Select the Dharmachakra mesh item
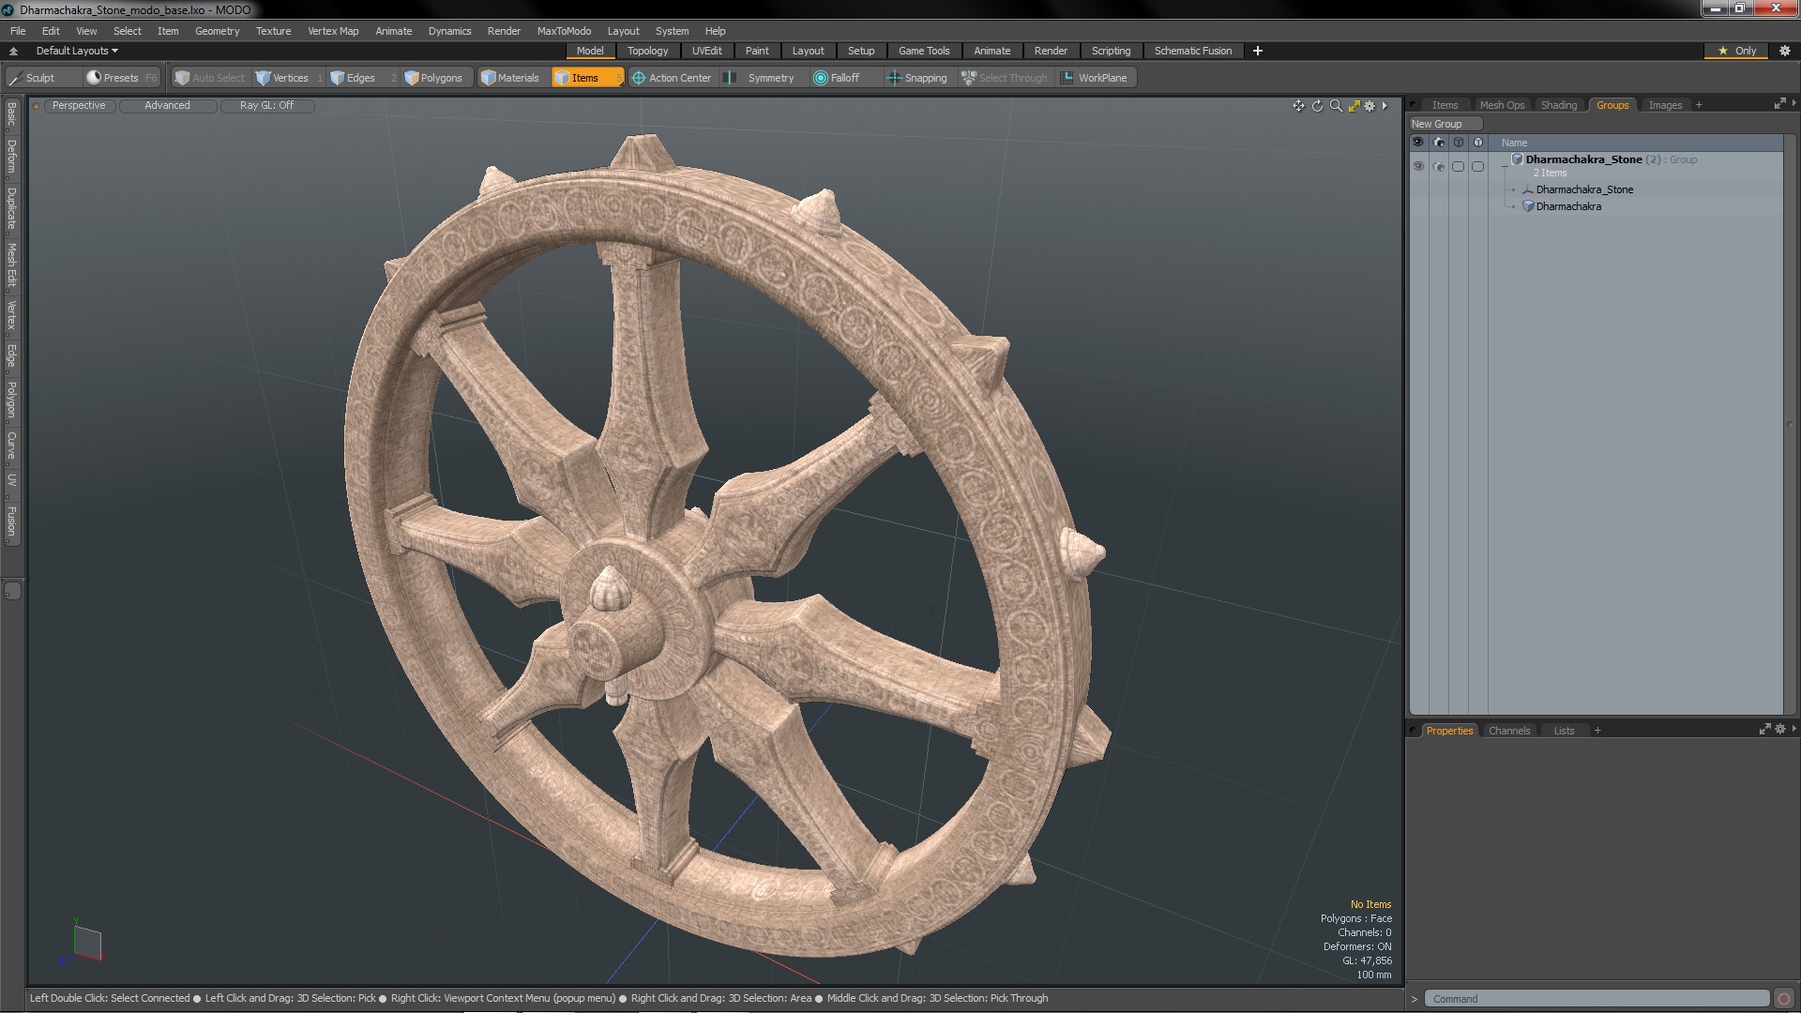 point(1568,206)
